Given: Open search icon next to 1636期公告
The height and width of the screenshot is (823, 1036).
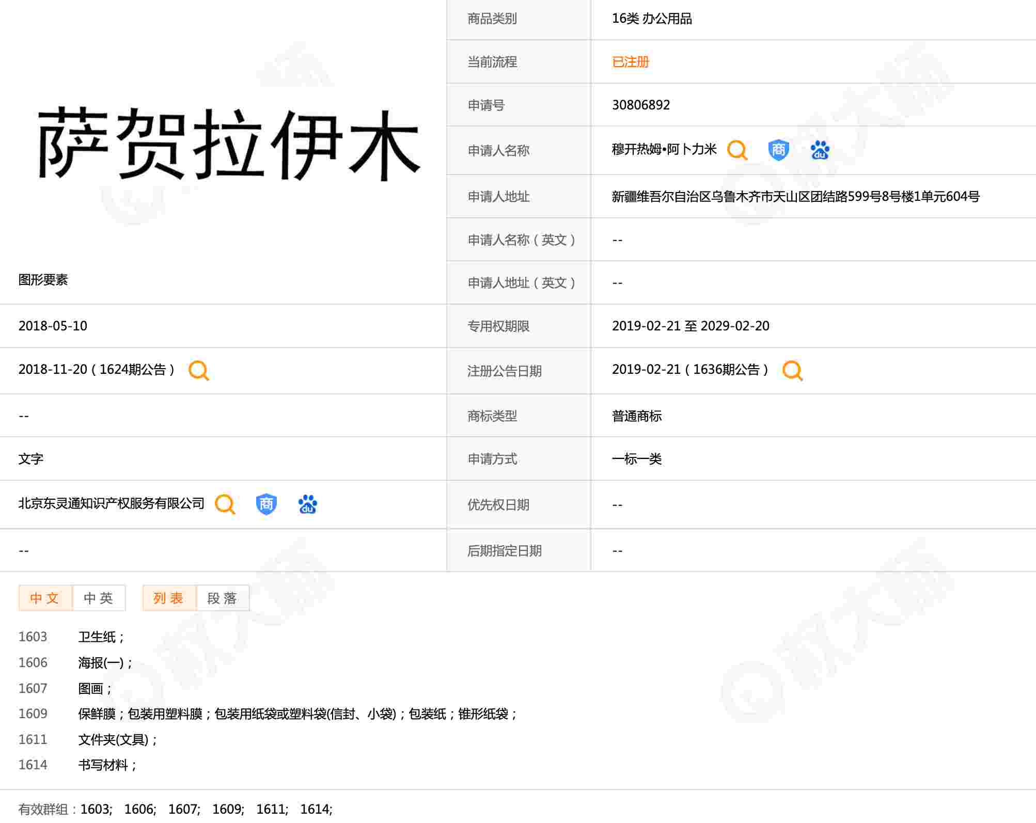Looking at the screenshot, I should coord(792,370).
